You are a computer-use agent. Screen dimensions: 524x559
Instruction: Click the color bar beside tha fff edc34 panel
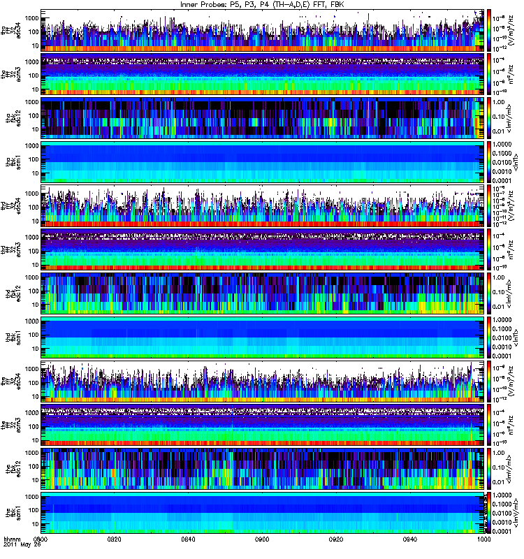click(x=488, y=31)
